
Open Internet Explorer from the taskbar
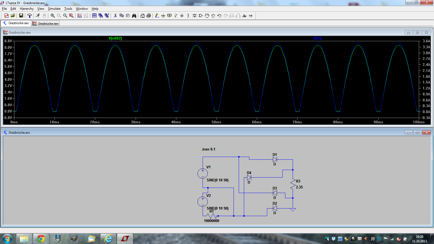click(108, 239)
